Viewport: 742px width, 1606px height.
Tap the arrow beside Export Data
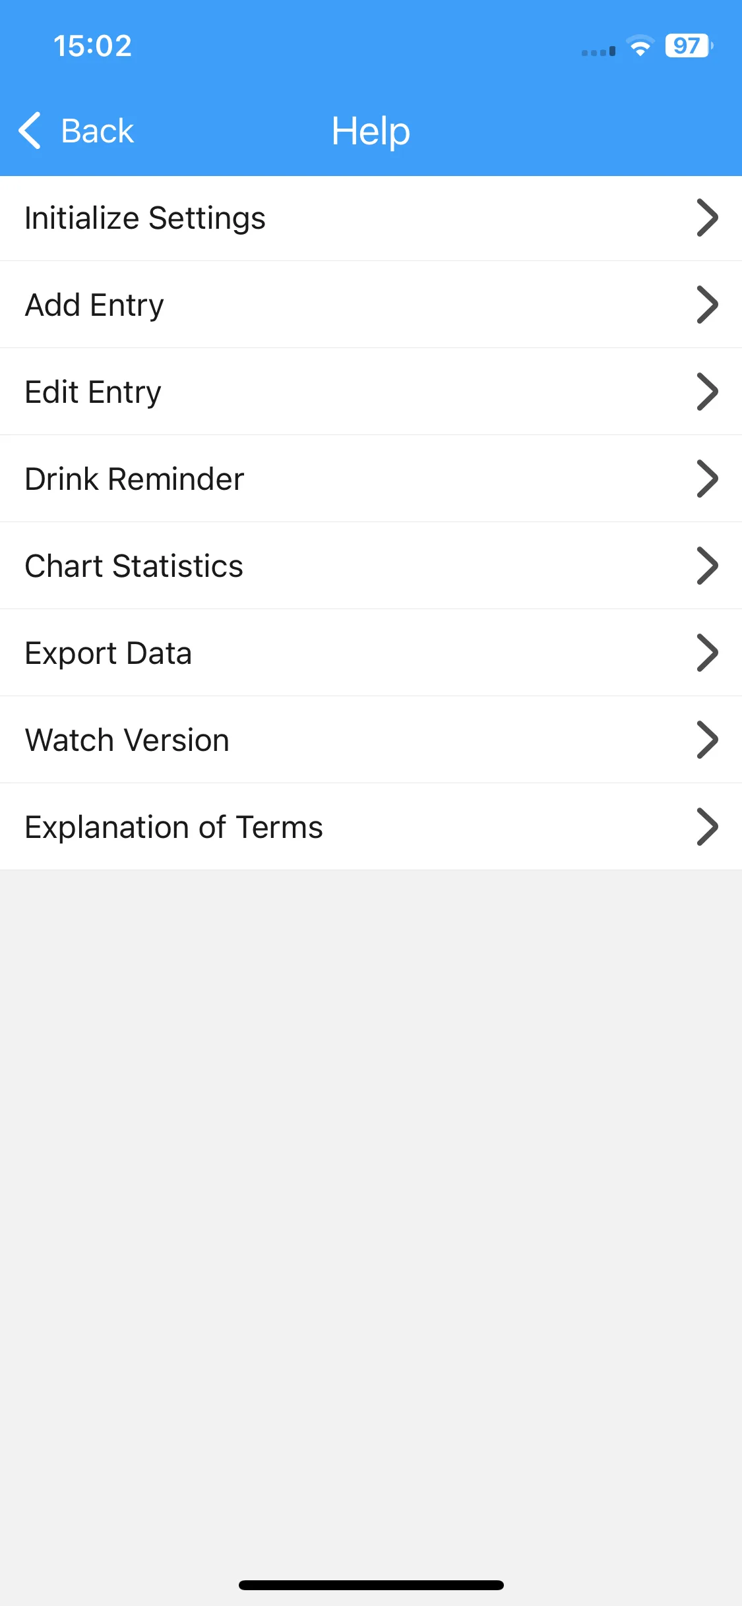point(707,653)
